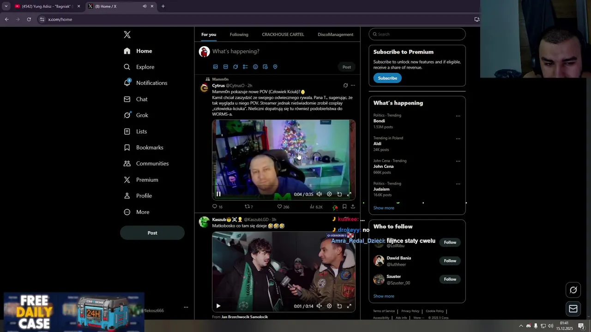Viewport: 591px width, 332px height.
Task: Mute the Kaszub video sound
Action: pos(319,306)
